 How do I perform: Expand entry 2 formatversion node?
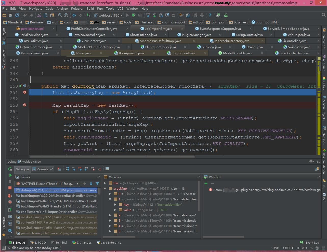click(110, 215)
